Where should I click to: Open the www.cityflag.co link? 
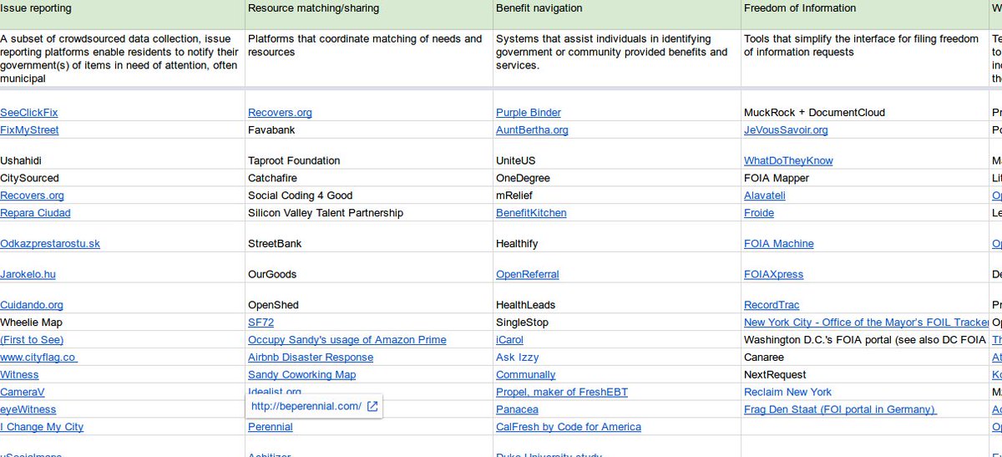pos(38,358)
